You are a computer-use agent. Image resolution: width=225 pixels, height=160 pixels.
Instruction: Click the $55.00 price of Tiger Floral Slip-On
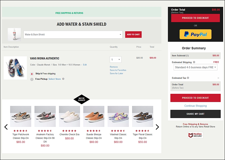point(142,142)
